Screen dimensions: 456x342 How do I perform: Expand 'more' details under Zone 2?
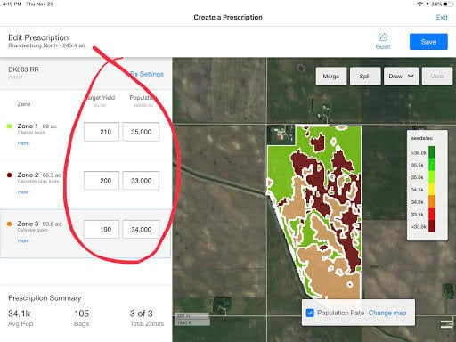pos(23,192)
